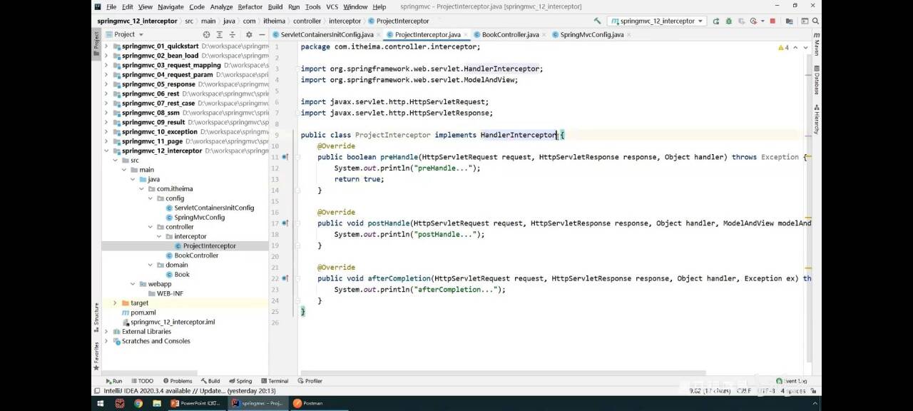The image size is (913, 411).
Task: Expand springmvc_01_quickstart module
Action: pos(107,46)
